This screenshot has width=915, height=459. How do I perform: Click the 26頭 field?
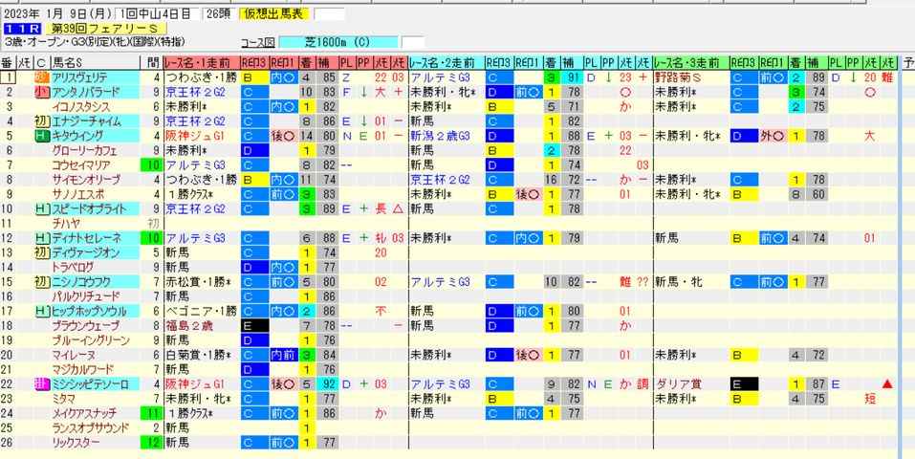pos(219,14)
